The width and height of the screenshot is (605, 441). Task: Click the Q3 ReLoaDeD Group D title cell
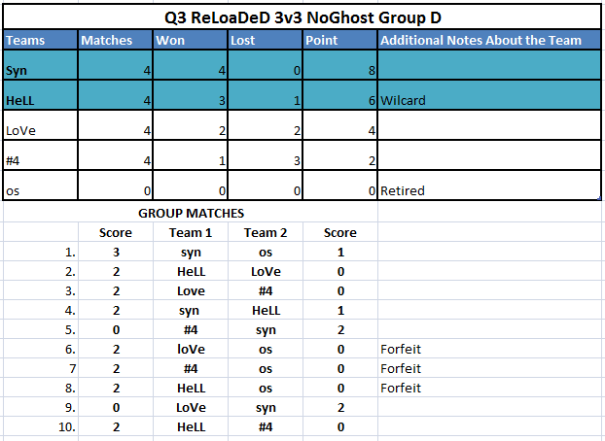pos(302,17)
